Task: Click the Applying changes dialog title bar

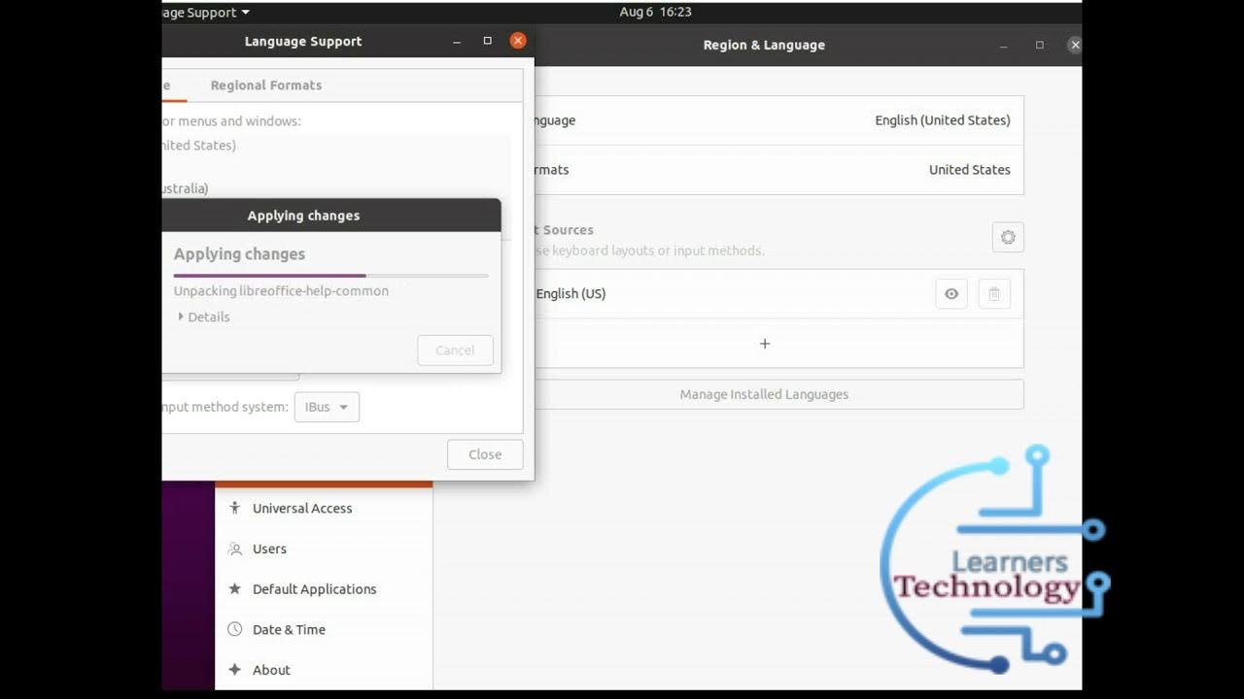Action: tap(331, 216)
